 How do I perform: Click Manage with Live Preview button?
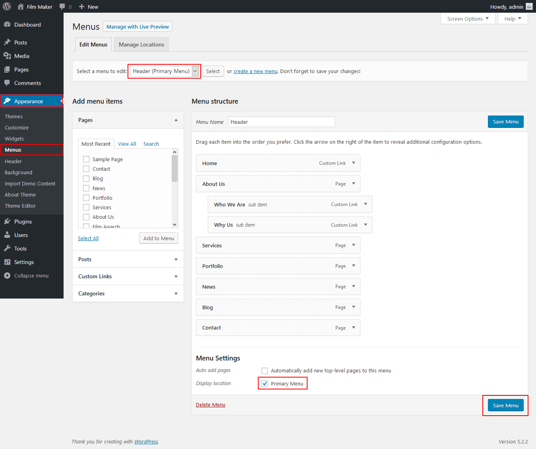(137, 27)
